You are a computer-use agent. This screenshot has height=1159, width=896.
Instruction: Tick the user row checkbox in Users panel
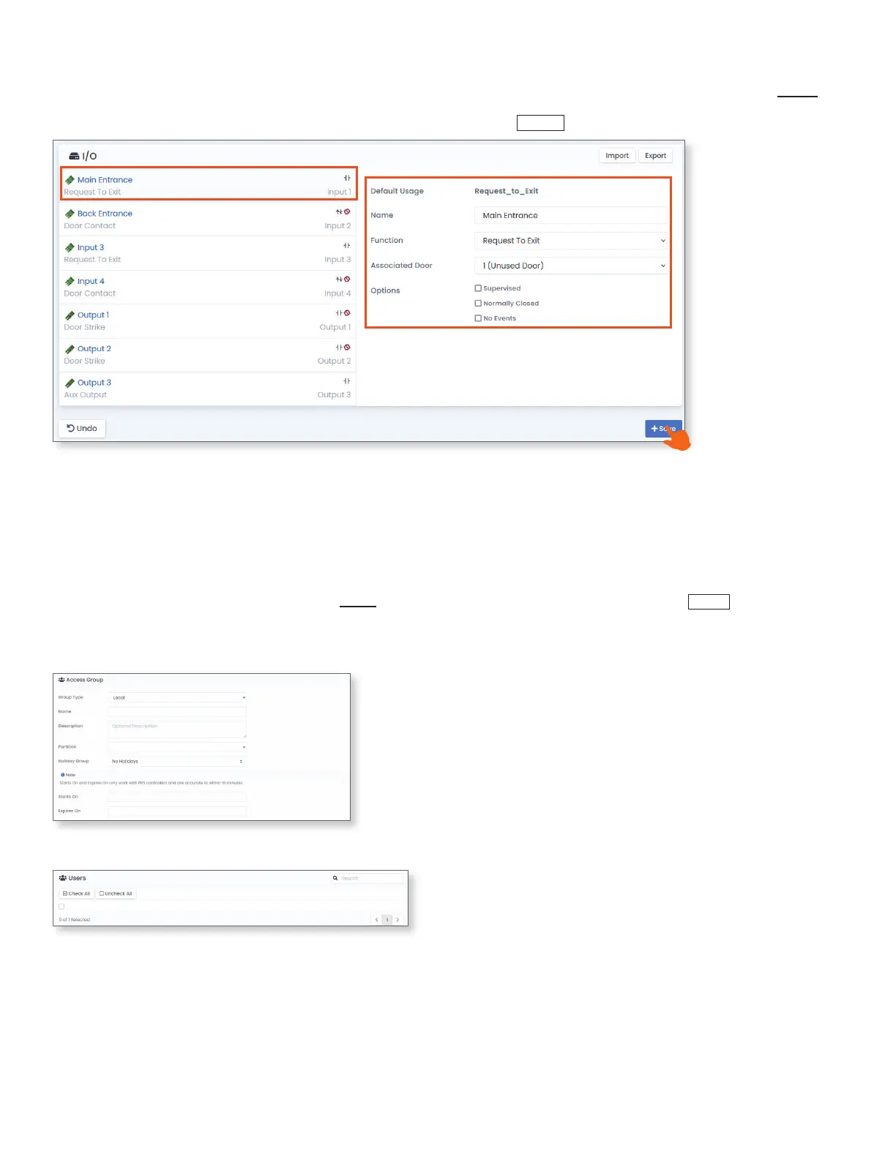[61, 907]
